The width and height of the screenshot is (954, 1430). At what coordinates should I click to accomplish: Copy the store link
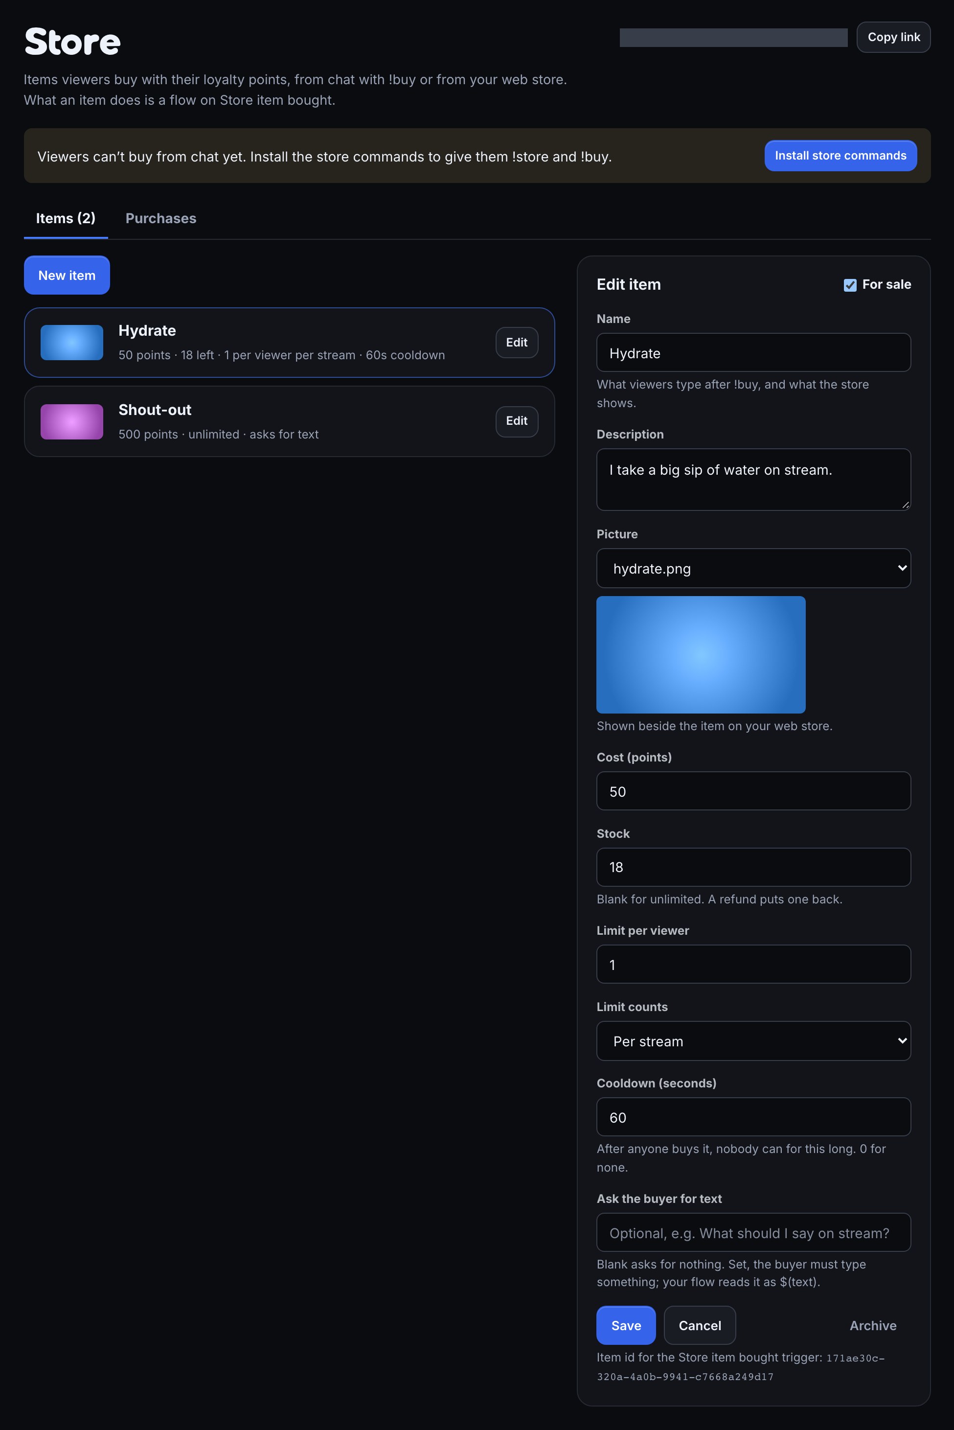[893, 37]
